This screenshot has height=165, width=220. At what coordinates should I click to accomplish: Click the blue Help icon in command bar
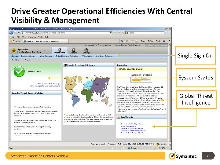click(164, 41)
